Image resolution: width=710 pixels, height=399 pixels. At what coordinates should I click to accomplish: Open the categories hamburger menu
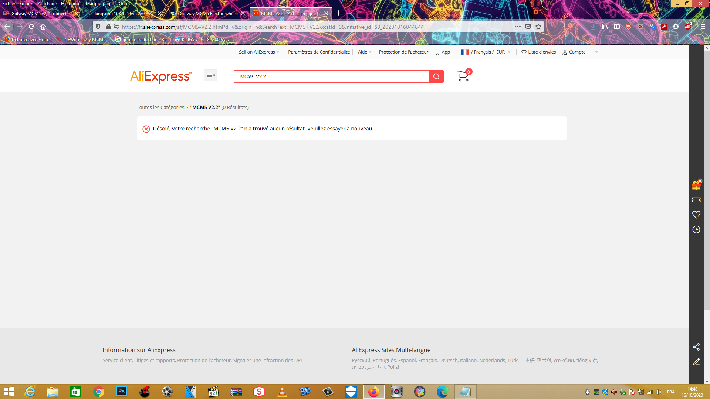211,75
